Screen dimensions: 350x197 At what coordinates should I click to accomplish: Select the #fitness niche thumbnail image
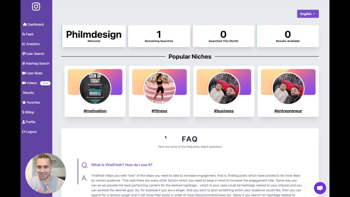click(159, 88)
